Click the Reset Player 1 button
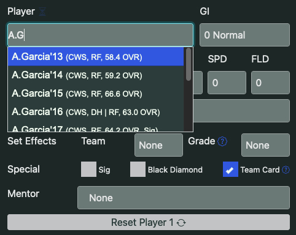The width and height of the screenshot is (296, 235). (149, 222)
